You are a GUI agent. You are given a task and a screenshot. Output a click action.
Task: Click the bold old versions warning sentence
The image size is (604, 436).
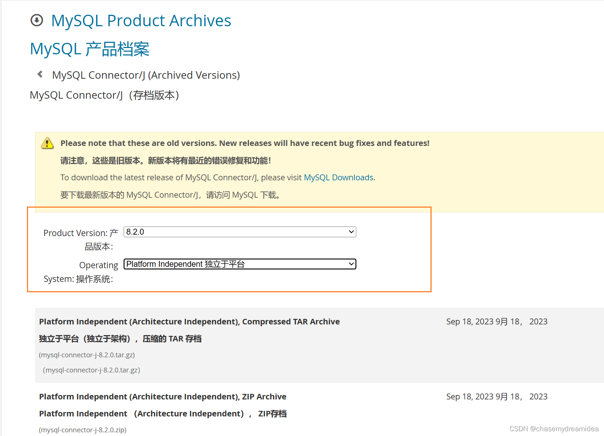point(245,143)
